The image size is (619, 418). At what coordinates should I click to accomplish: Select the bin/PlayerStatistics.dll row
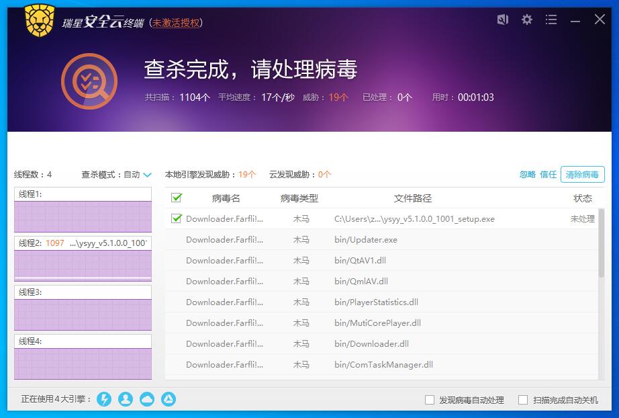[x=382, y=302]
